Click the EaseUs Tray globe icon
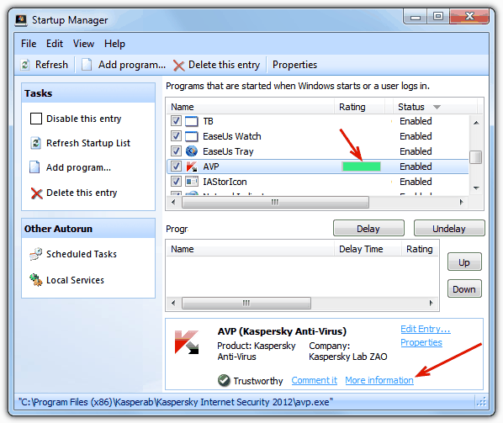This screenshot has height=423, width=503. (x=192, y=151)
